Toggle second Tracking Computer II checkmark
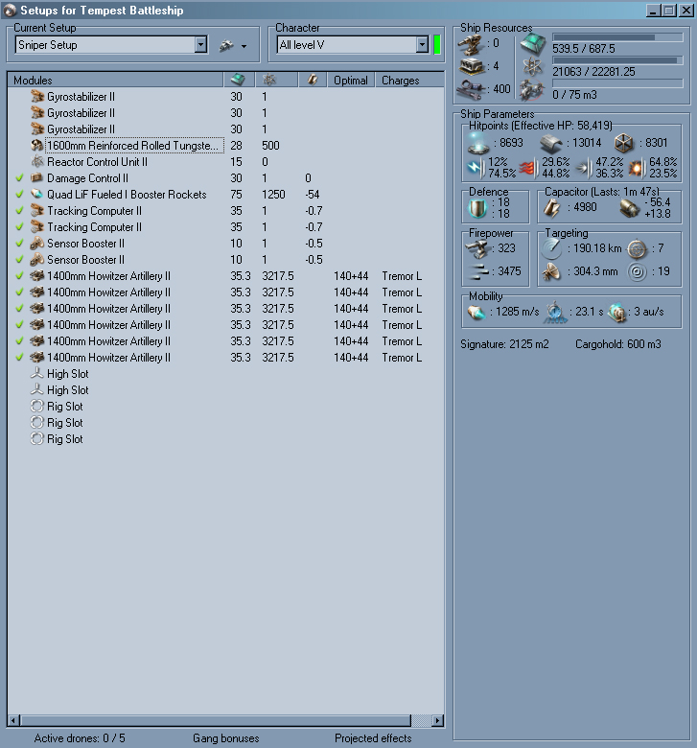Screen dimensions: 697x748 pos(19,227)
